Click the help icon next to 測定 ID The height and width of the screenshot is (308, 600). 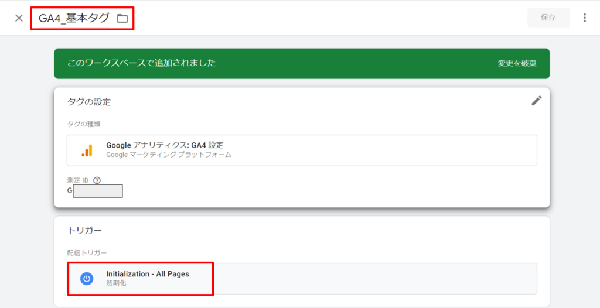pos(97,180)
